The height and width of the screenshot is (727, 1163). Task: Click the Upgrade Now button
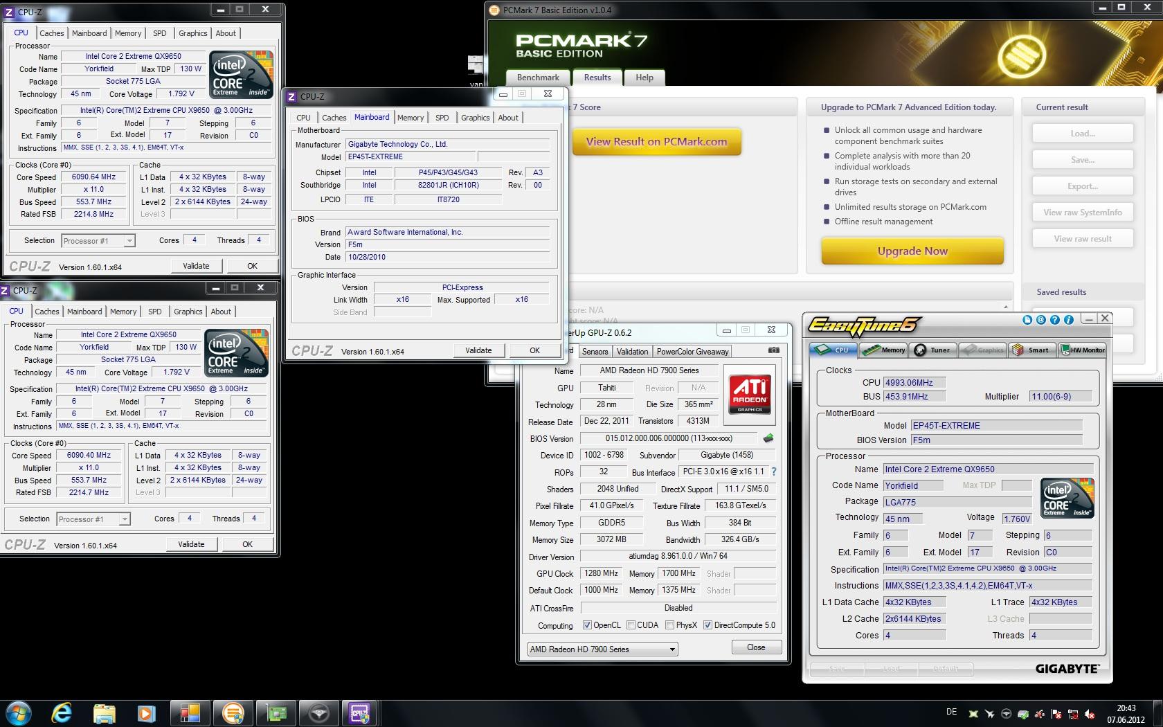click(912, 251)
